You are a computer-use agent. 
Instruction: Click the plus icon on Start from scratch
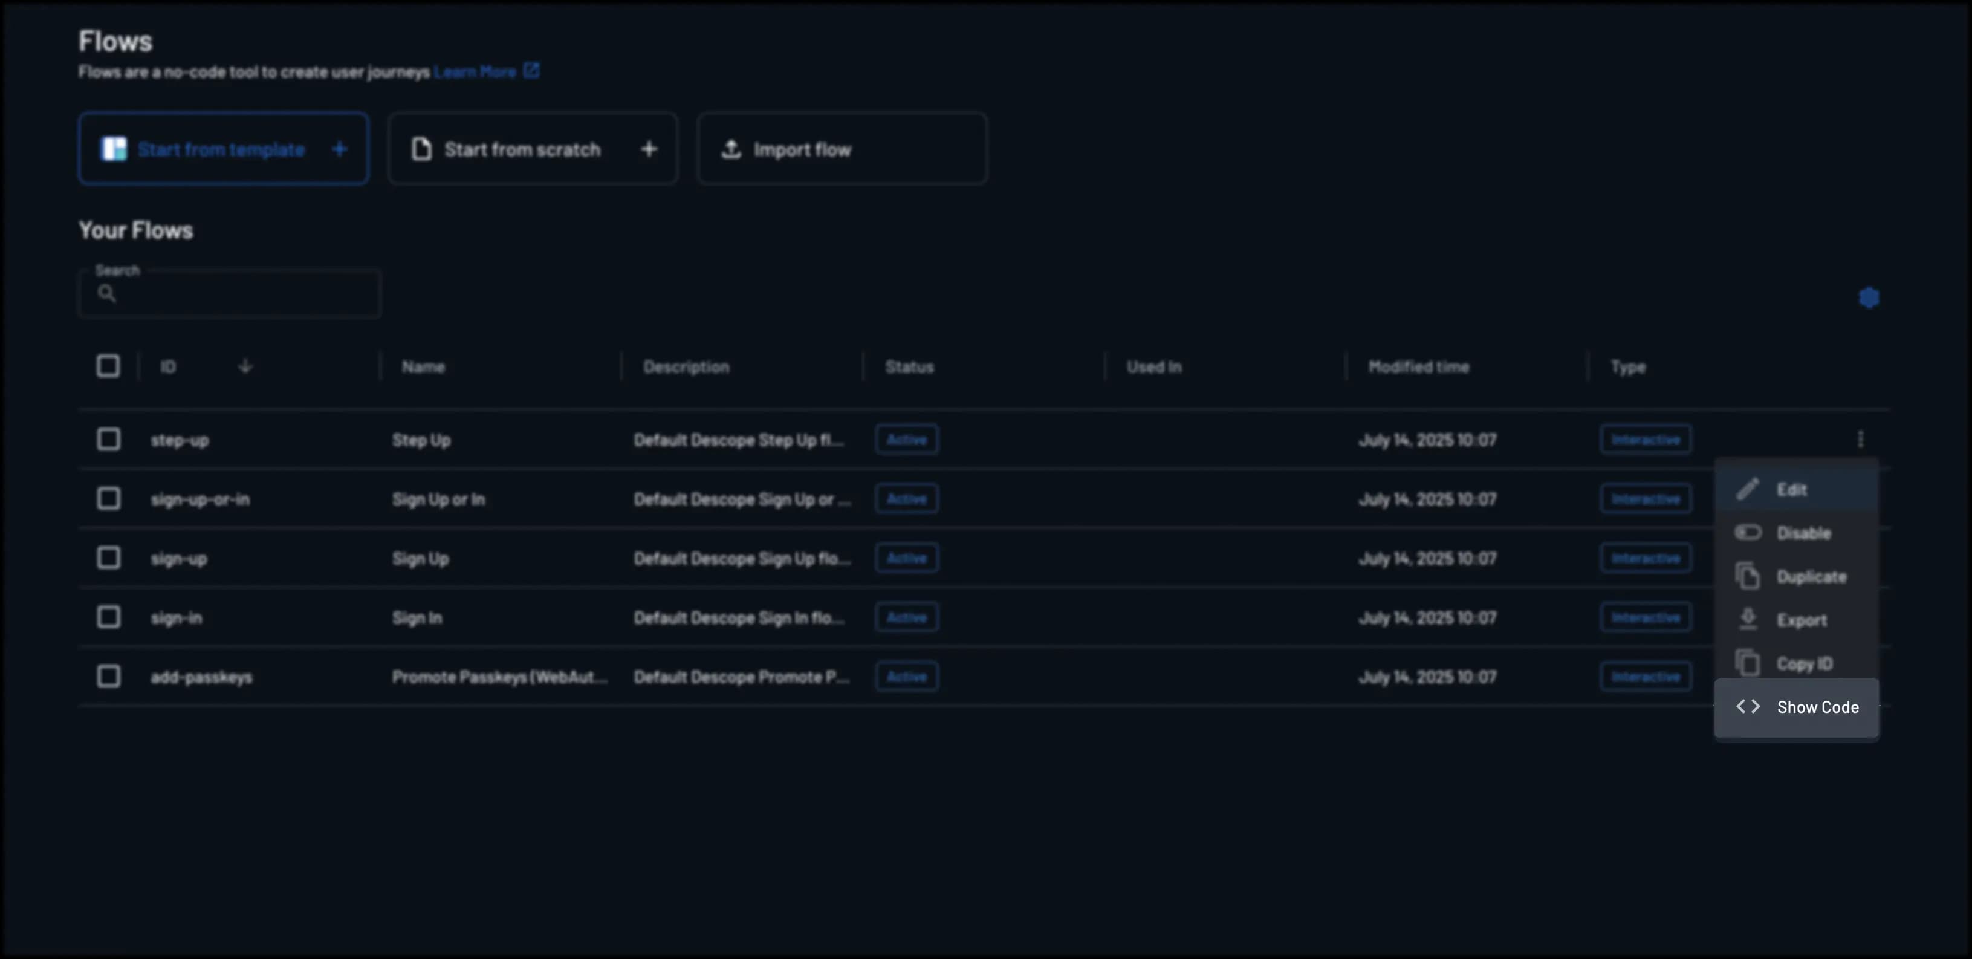[649, 149]
